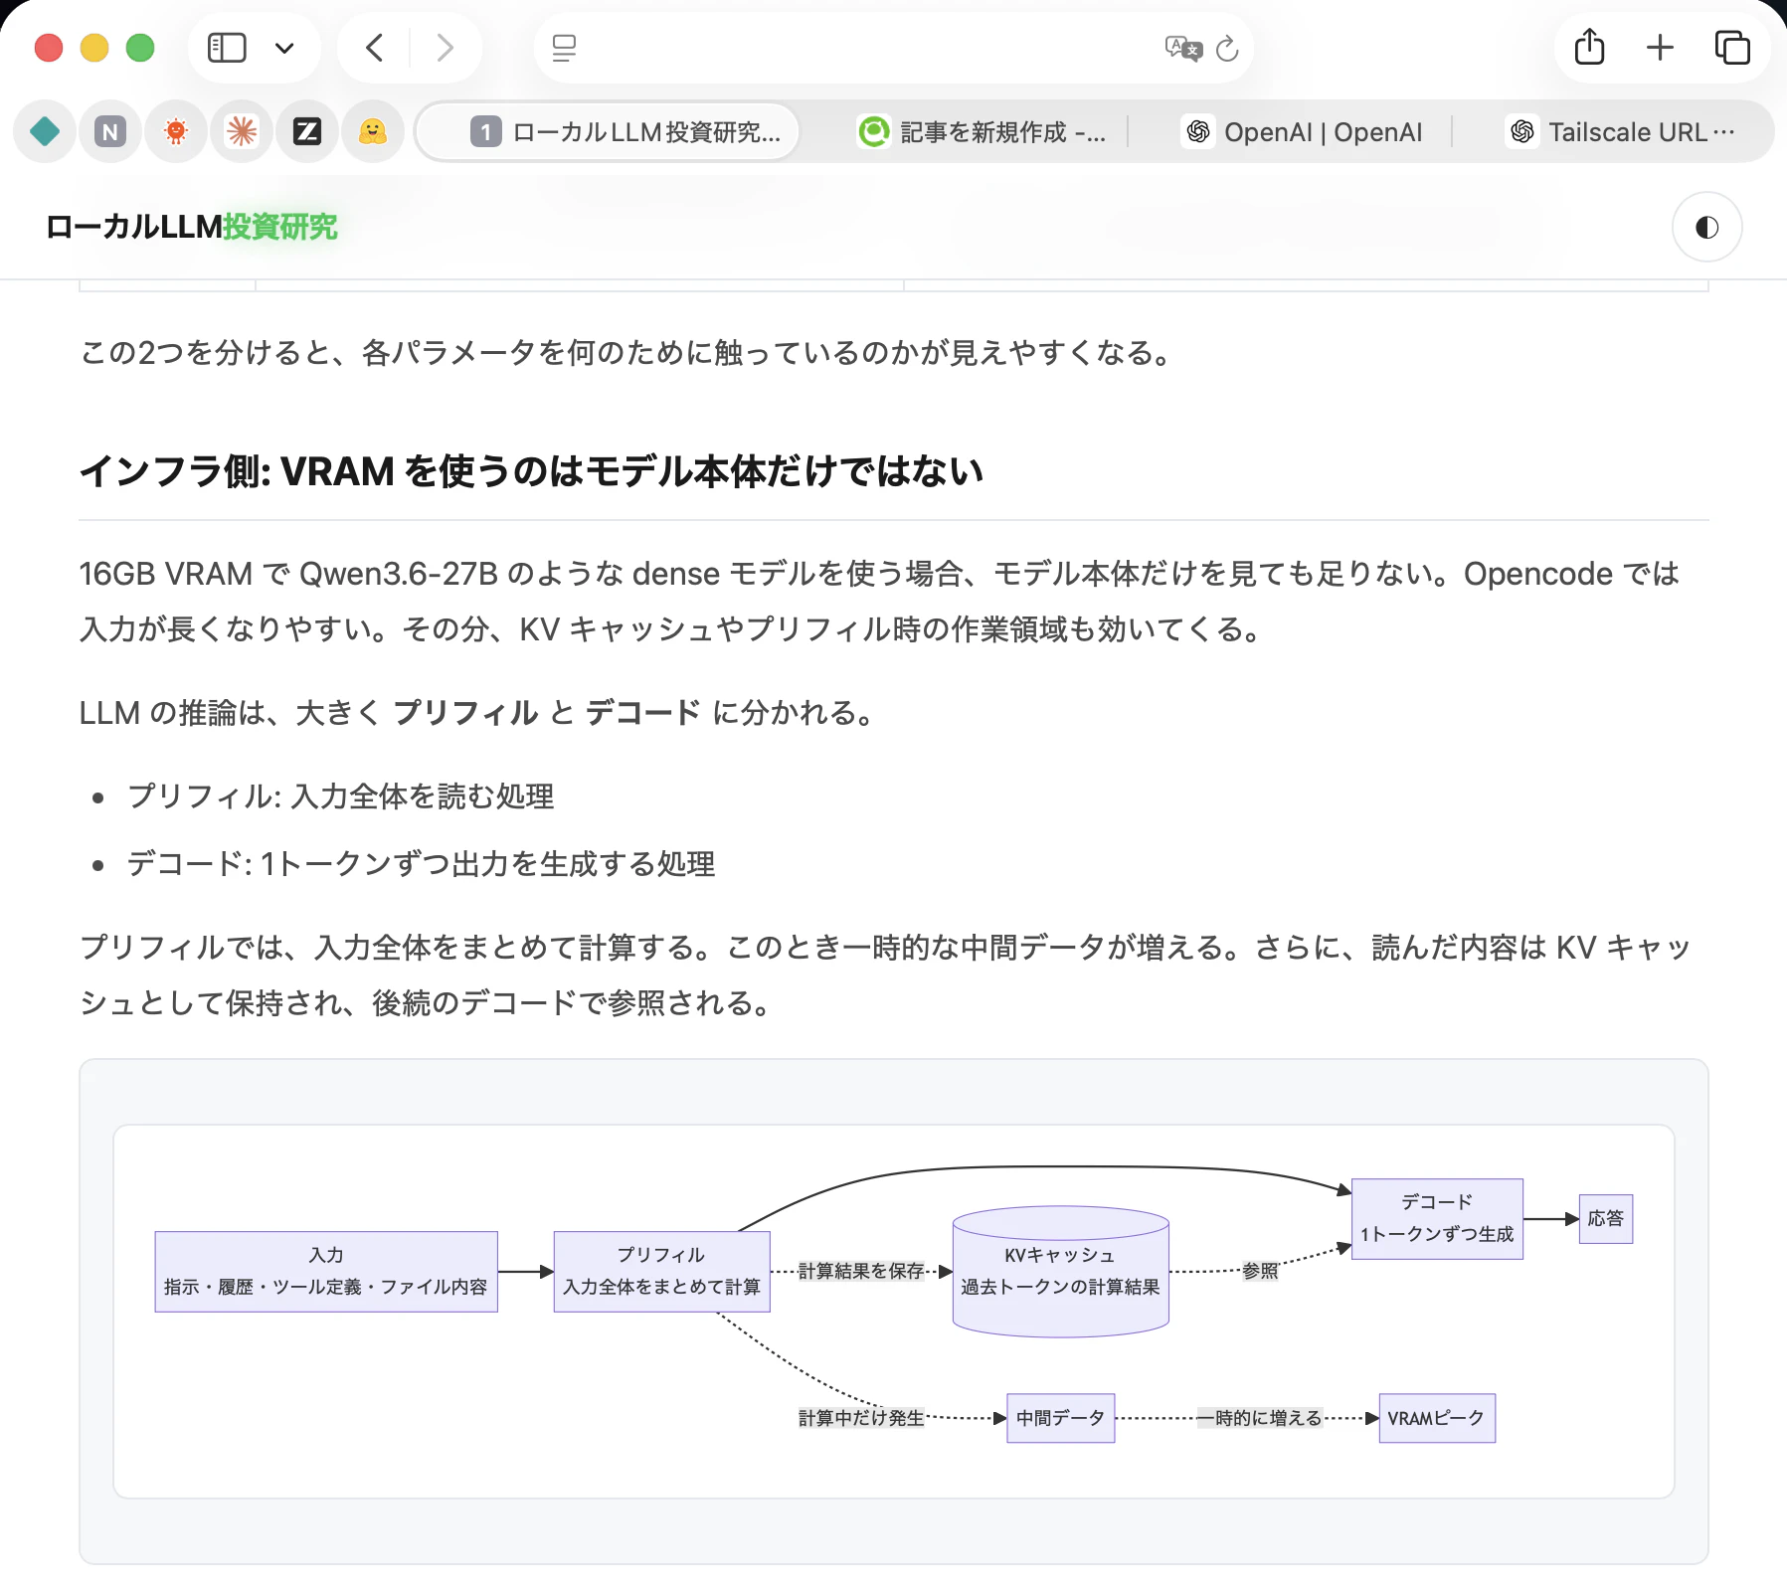Switch to the 記事を新規作成 tab
This screenshot has height=1591, width=1787.
tap(982, 131)
